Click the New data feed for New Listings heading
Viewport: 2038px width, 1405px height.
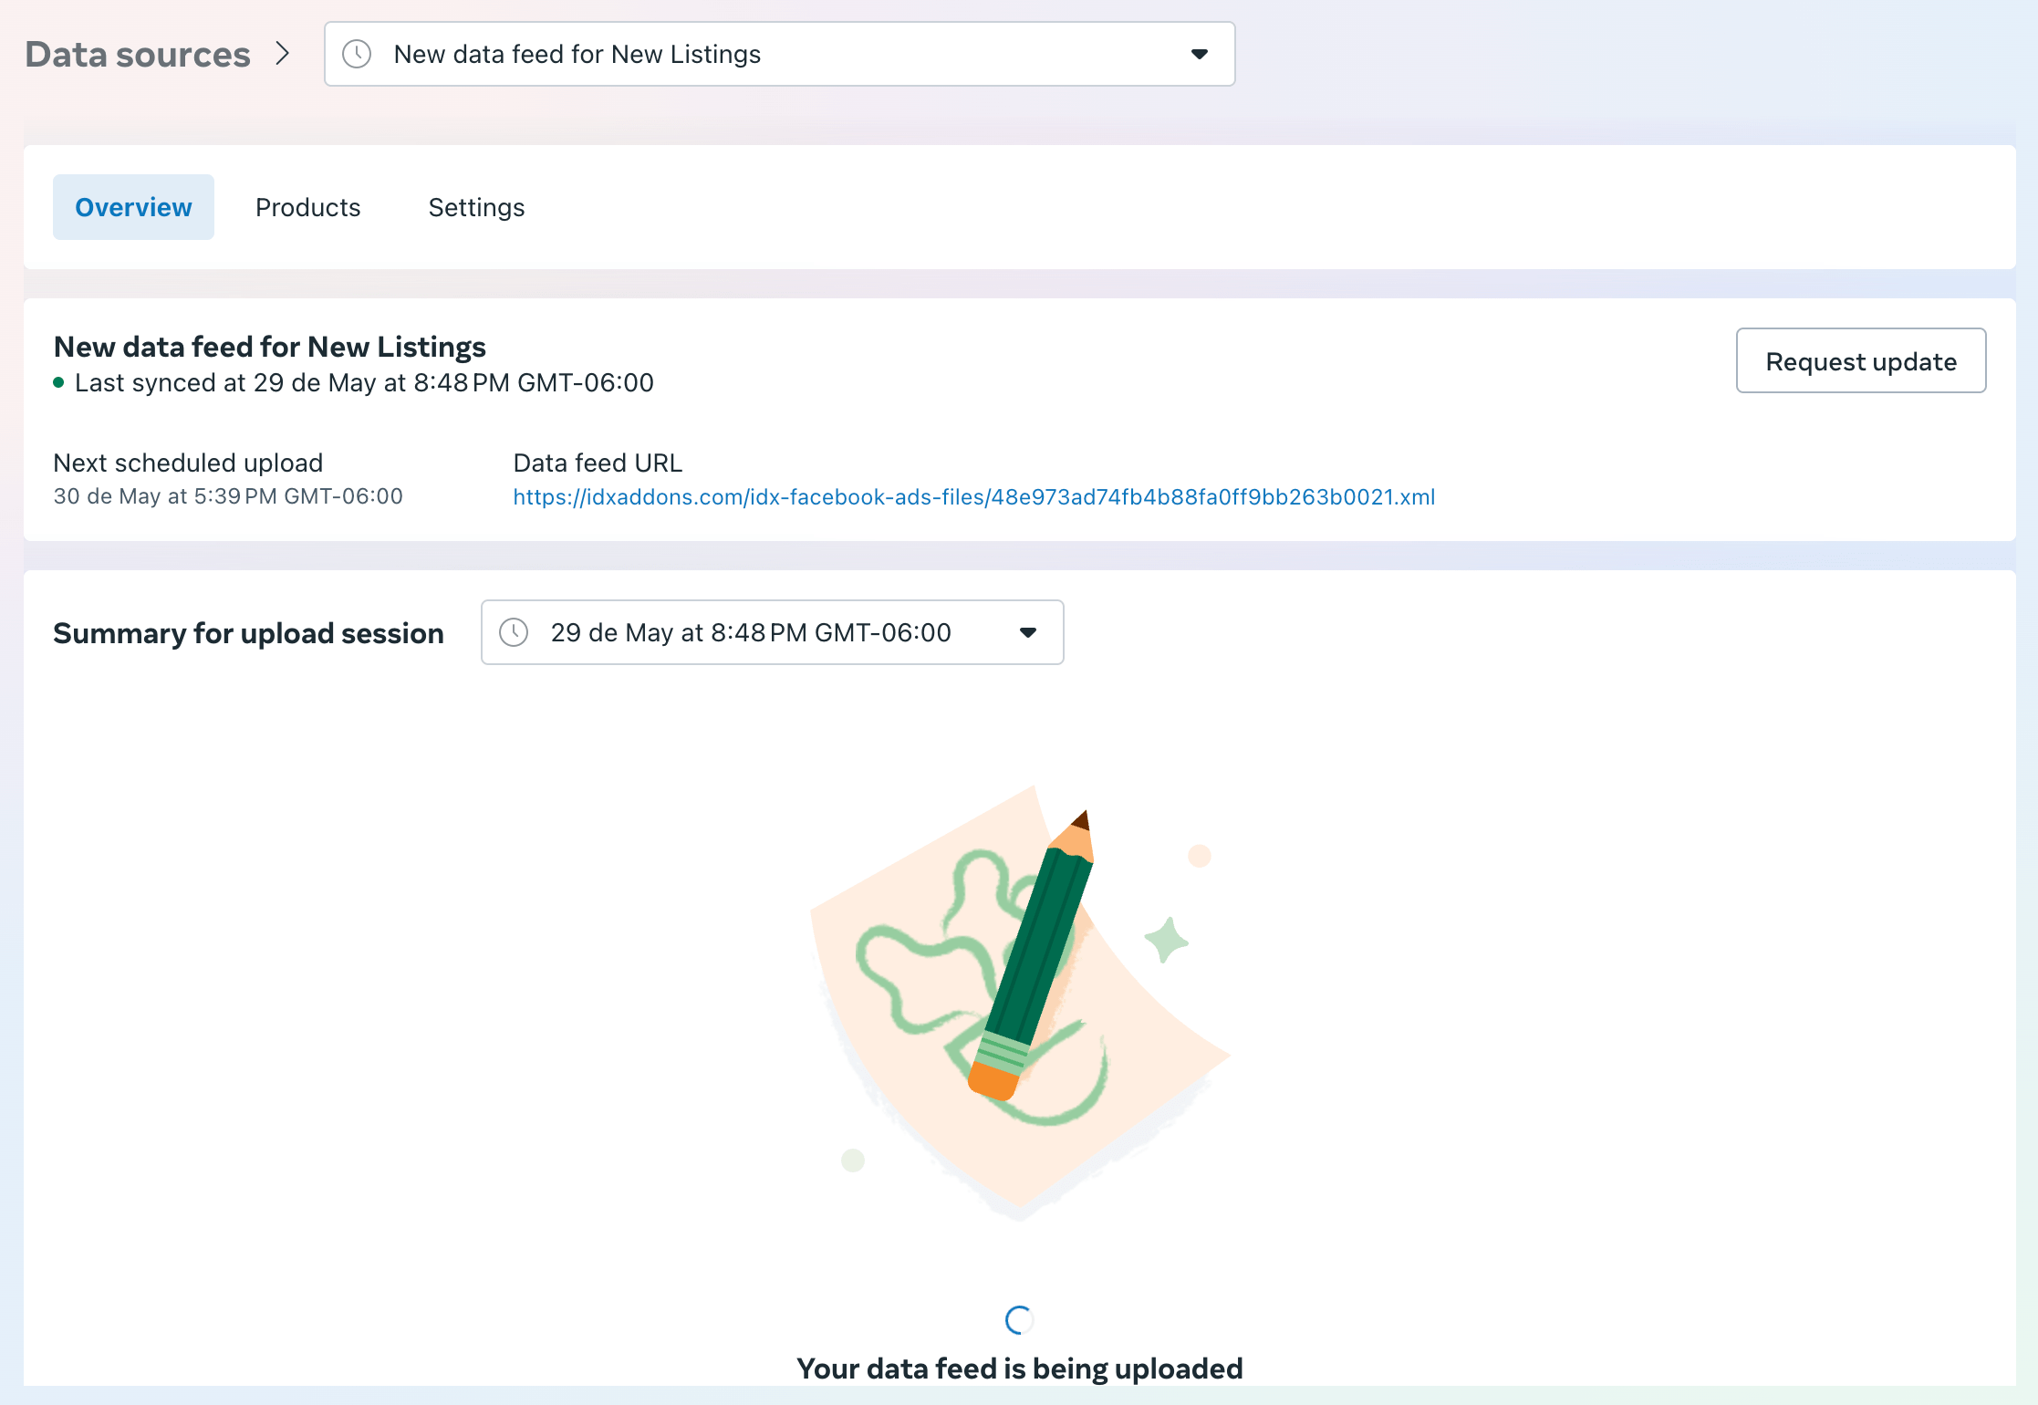pos(269,347)
